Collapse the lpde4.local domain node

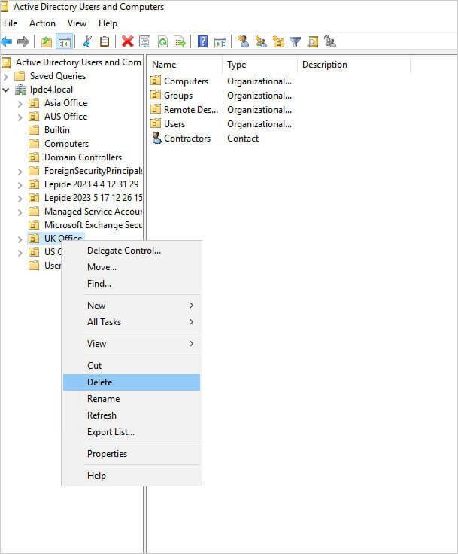click(6, 90)
